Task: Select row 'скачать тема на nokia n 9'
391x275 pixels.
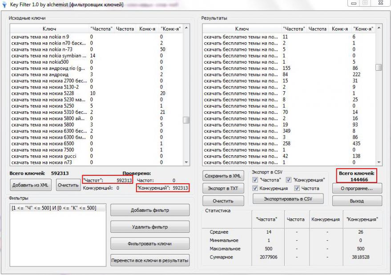Action: [x=97, y=36]
